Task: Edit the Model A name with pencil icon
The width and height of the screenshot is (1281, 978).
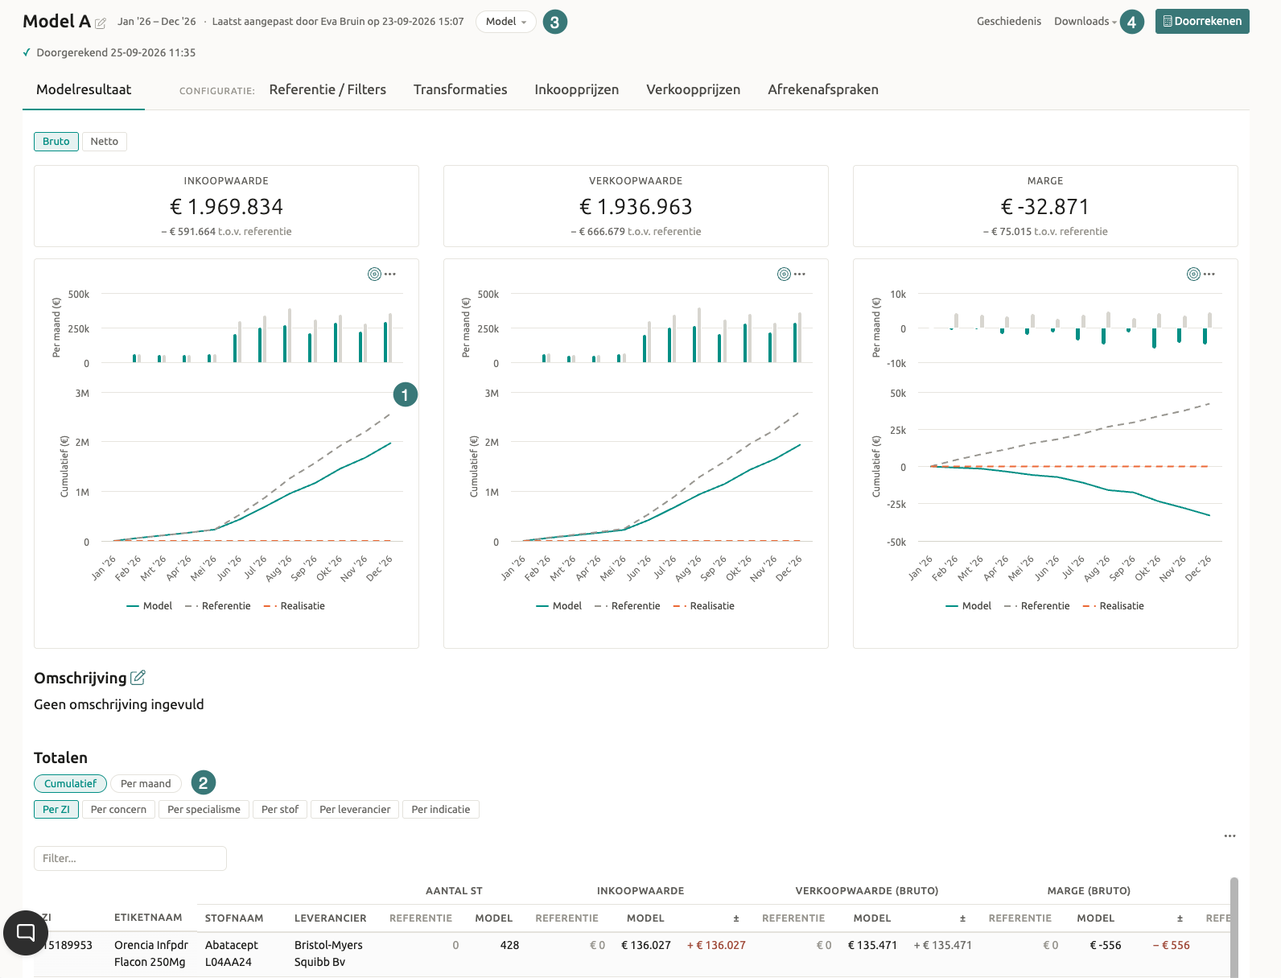Action: click(101, 23)
